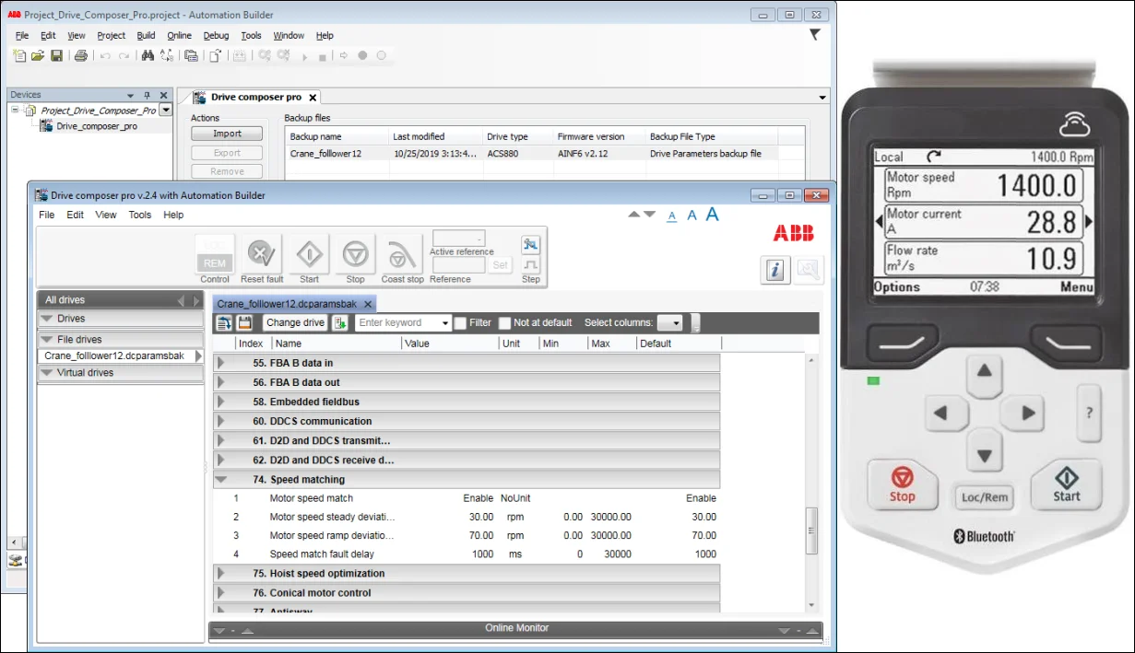
Task: Expand group 58. Embedded fieldbus
Action: point(220,402)
